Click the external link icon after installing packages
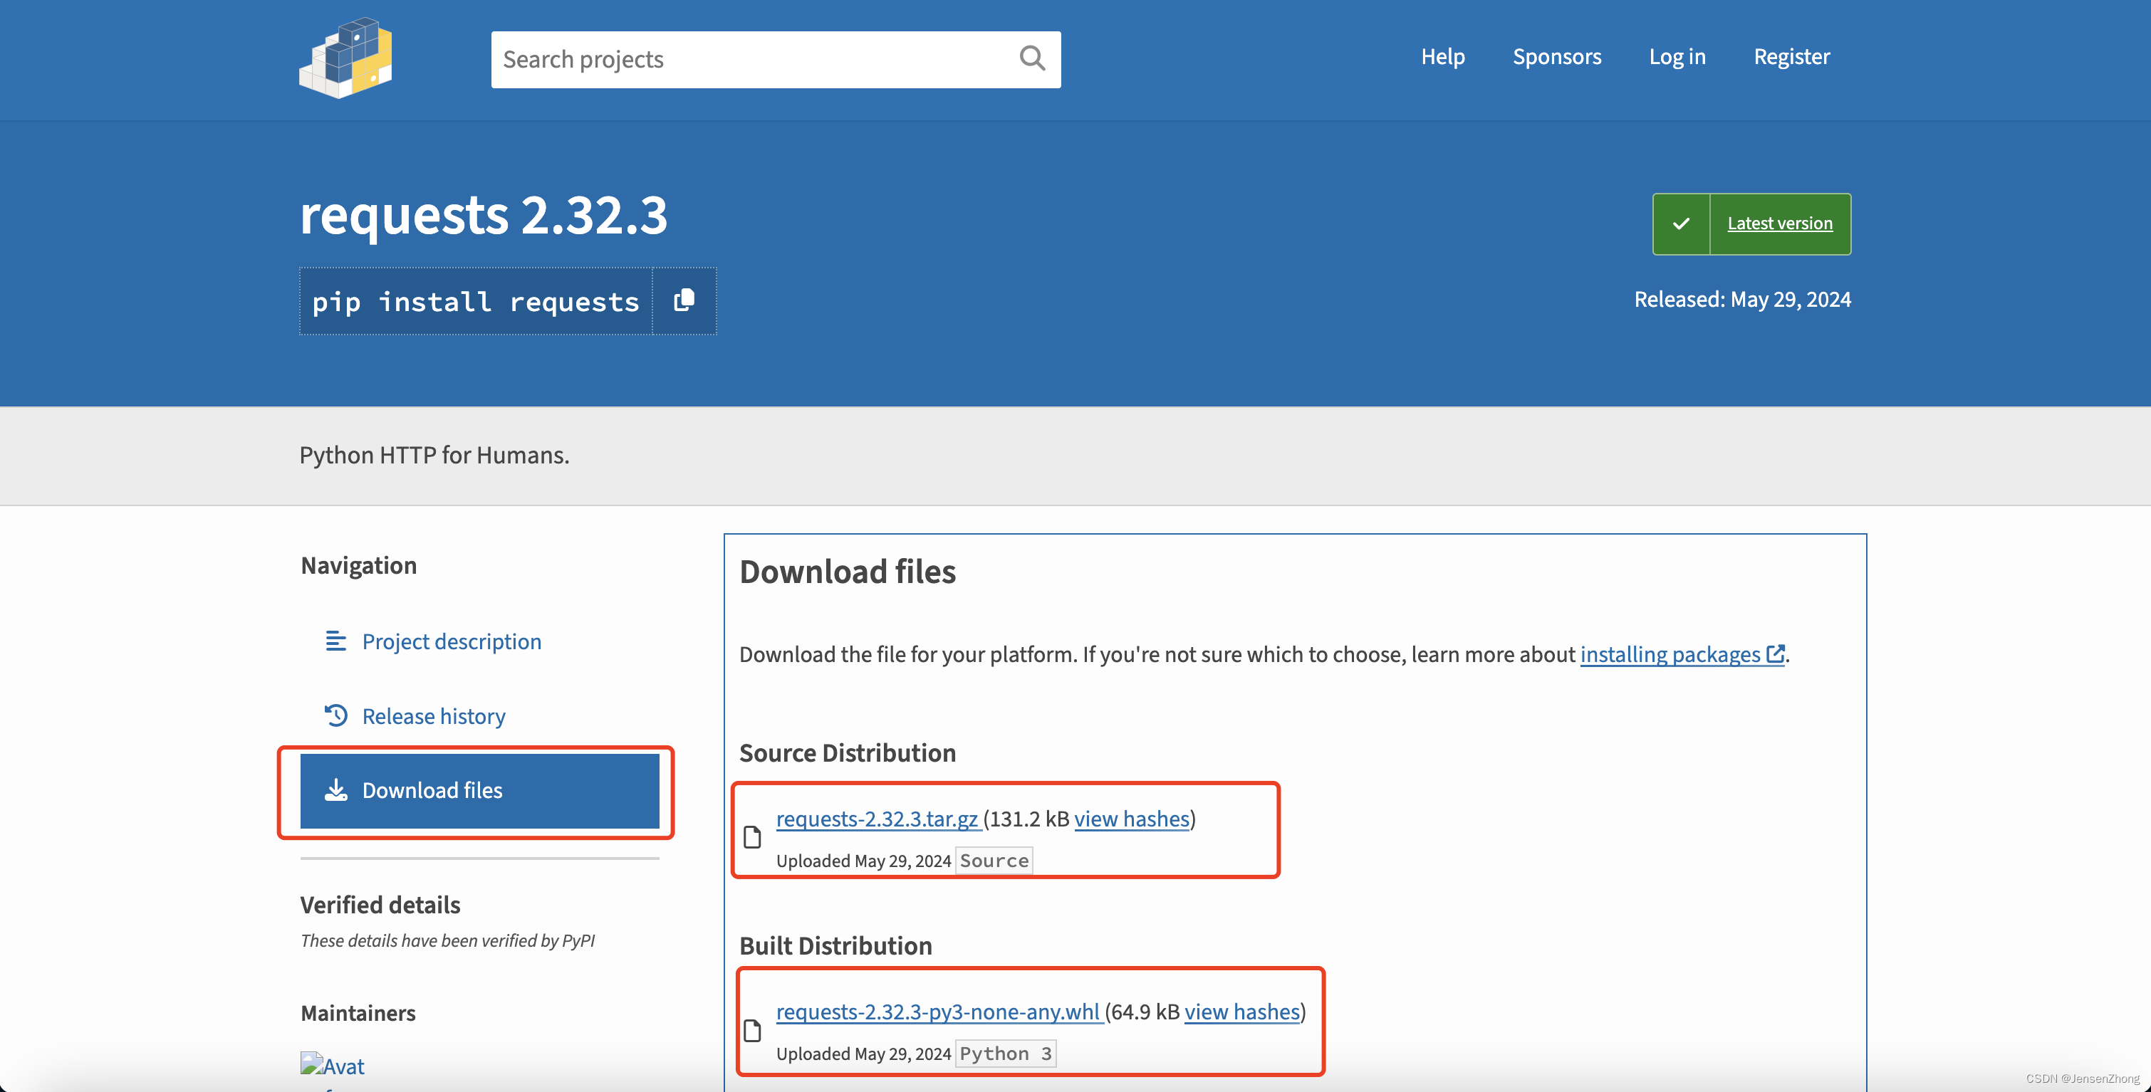2151x1092 pixels. 1775,653
